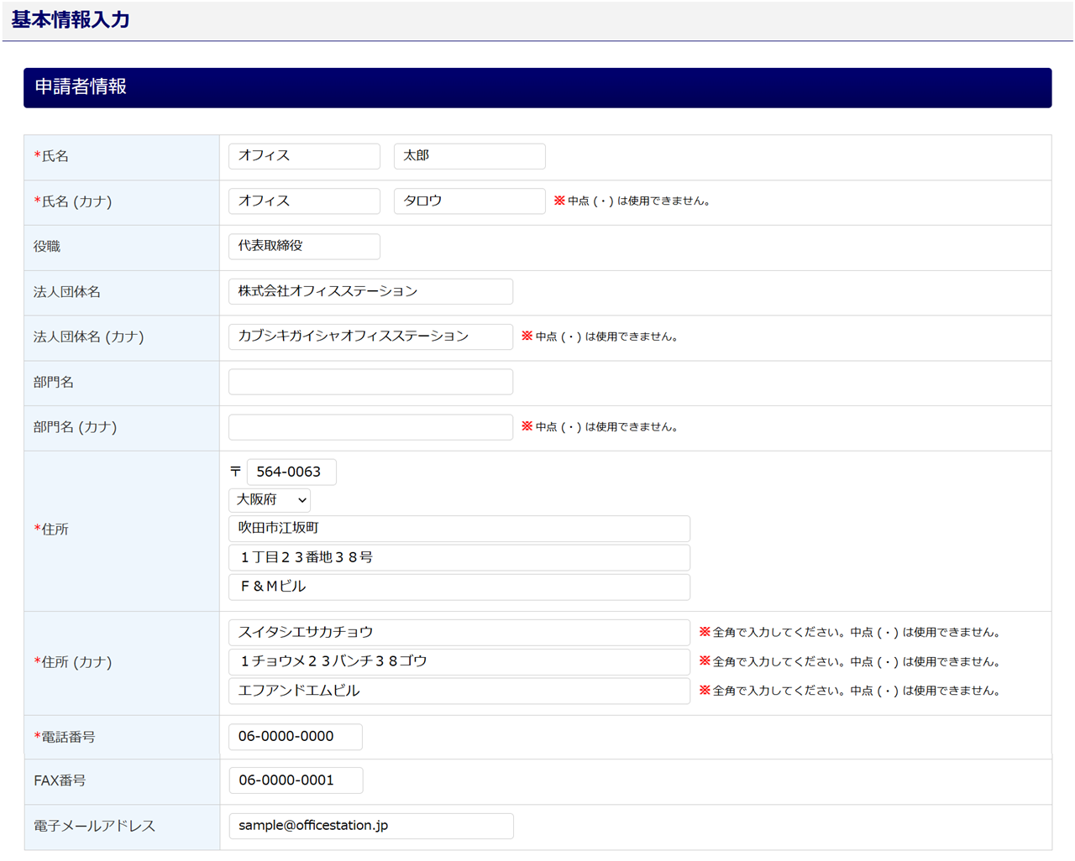Click the 役職 field with 代表取締役
The height and width of the screenshot is (861, 1075).
coord(304,247)
